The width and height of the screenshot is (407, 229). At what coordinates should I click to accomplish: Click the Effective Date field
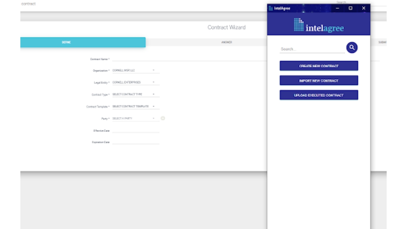pyautogui.click(x=136, y=131)
